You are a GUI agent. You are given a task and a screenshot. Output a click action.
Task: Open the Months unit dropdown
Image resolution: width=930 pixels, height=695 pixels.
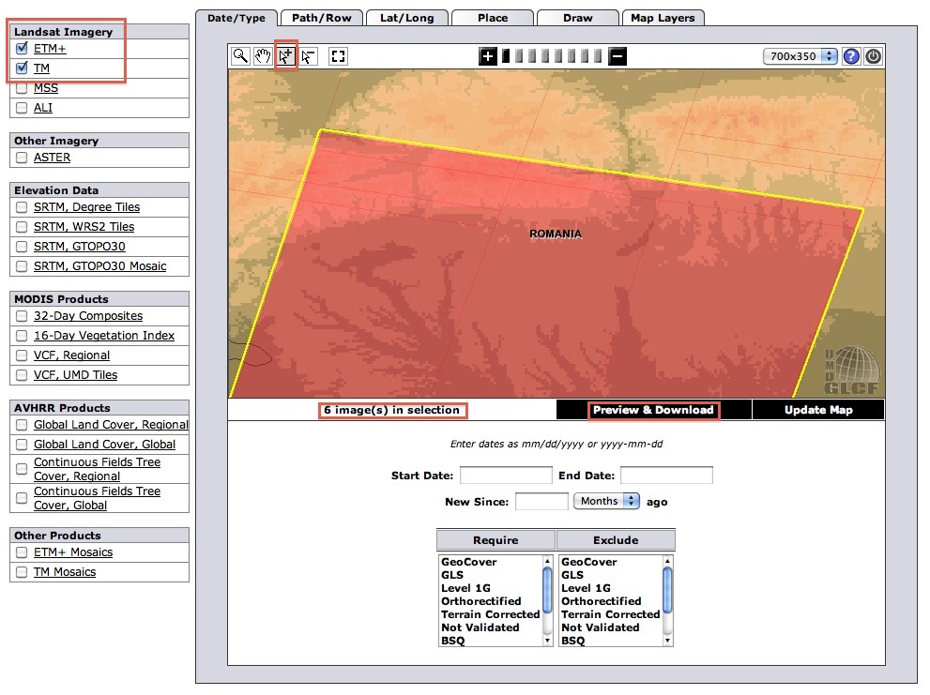[x=607, y=501]
